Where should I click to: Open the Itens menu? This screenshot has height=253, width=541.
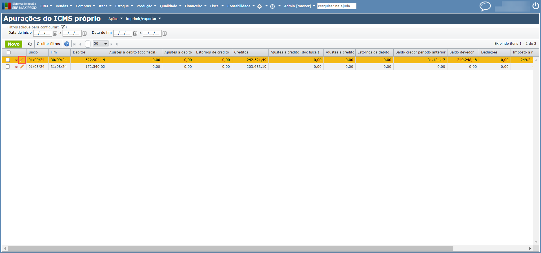[105, 6]
